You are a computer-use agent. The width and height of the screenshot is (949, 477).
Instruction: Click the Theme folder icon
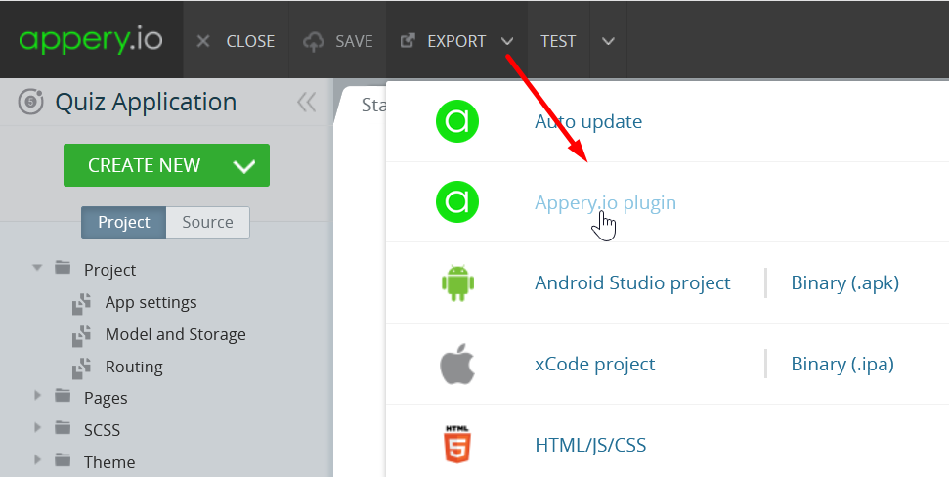pyautogui.click(x=63, y=459)
